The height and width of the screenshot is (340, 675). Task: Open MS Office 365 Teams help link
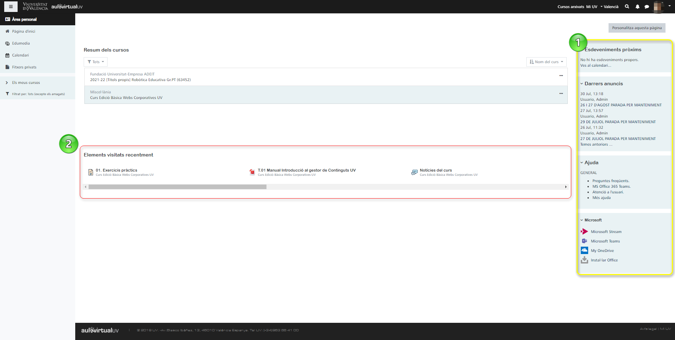tap(611, 186)
